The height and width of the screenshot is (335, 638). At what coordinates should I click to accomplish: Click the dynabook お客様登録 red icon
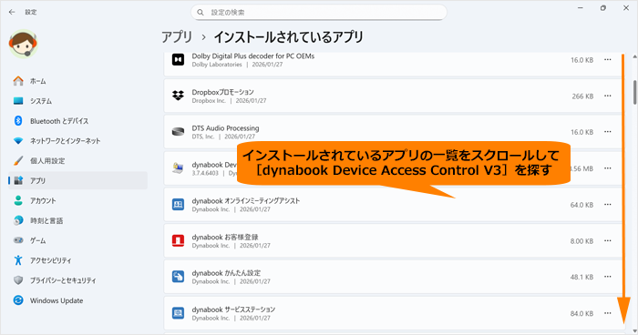pos(178,240)
